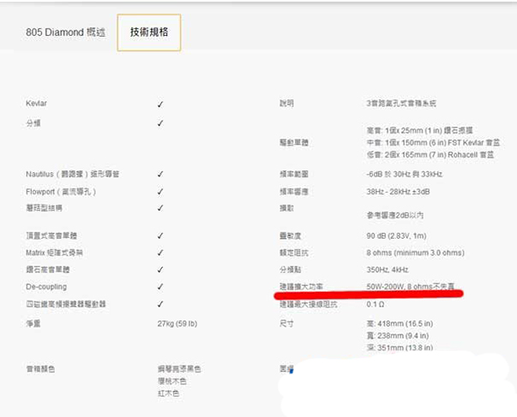Select the 技術規格 tab
The height and width of the screenshot is (417, 517).
[x=149, y=33]
